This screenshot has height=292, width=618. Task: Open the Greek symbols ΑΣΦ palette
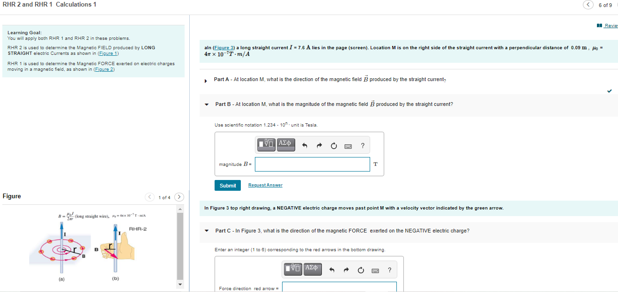(285, 145)
